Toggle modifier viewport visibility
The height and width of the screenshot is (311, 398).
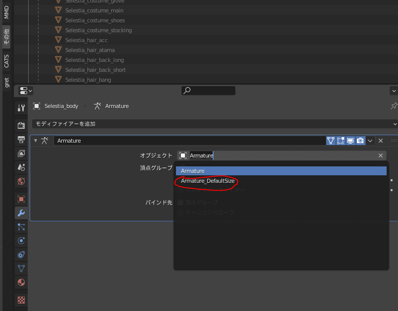click(x=351, y=141)
